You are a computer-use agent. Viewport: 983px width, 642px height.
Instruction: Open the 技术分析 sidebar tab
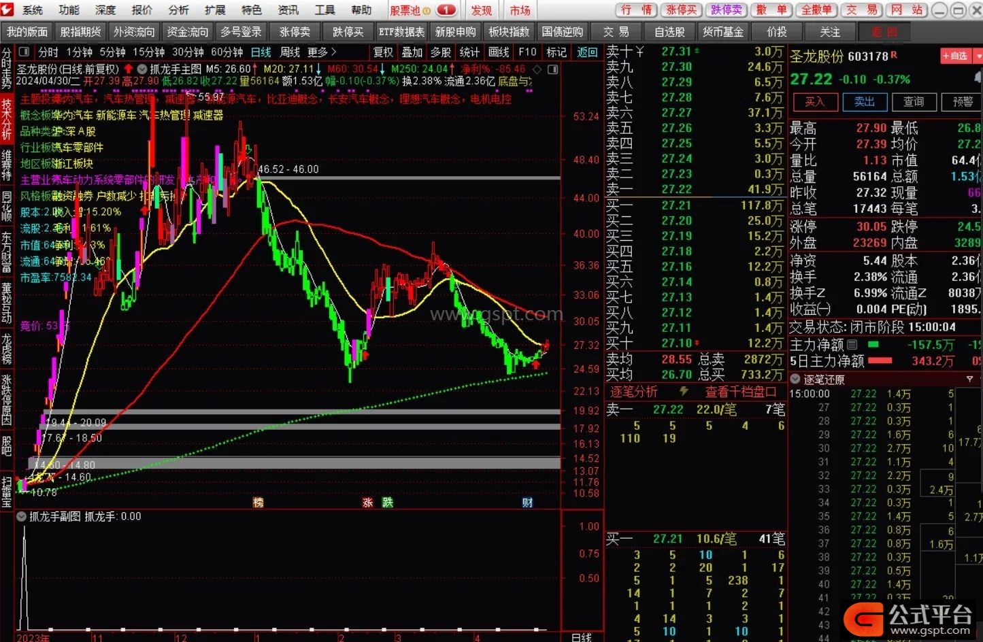pos(7,120)
